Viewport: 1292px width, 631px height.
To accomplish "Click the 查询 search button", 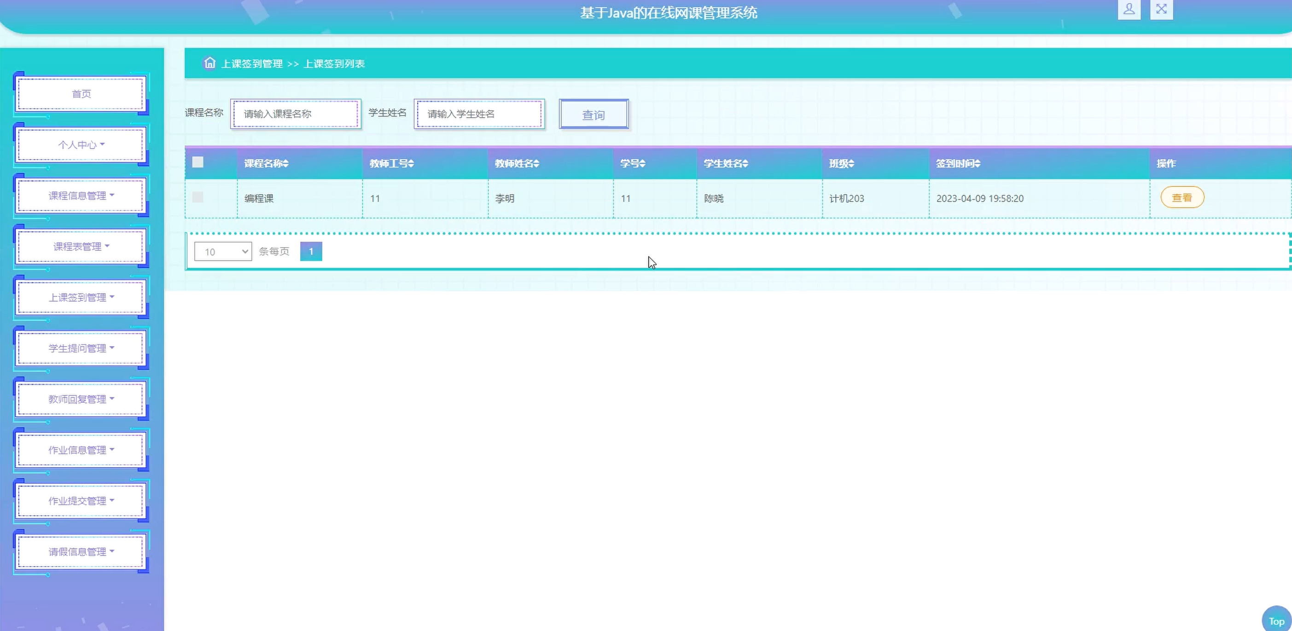I will point(594,114).
